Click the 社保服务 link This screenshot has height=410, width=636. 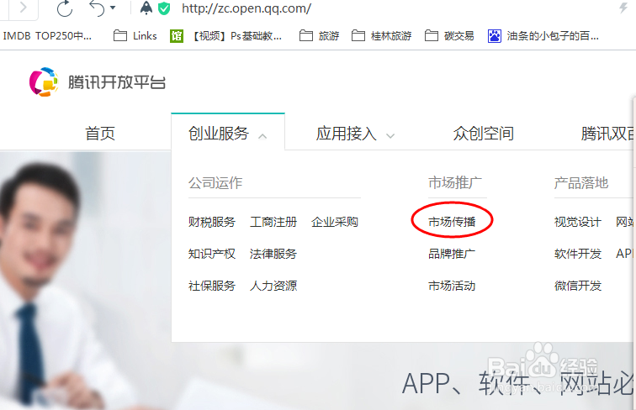click(x=212, y=286)
